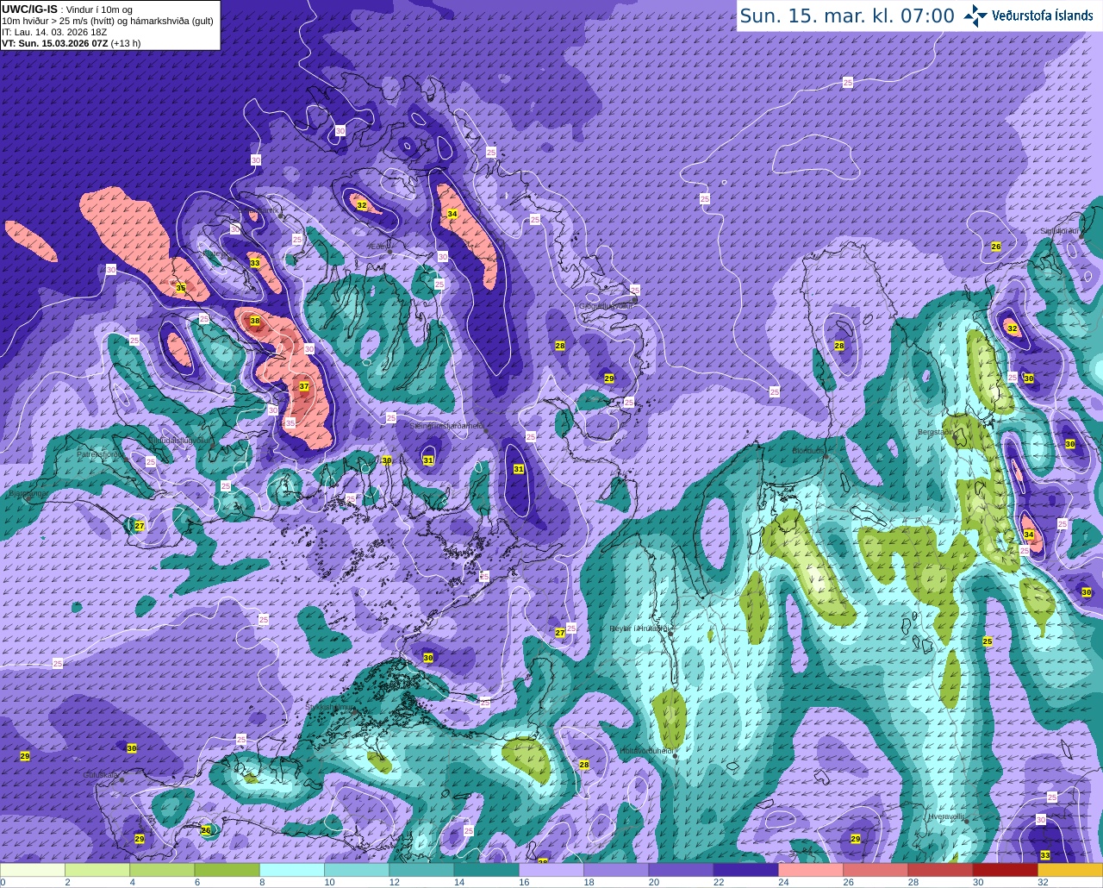Click the Veðurstofa Íslands logo icon
The image size is (1103, 888).
(975, 15)
